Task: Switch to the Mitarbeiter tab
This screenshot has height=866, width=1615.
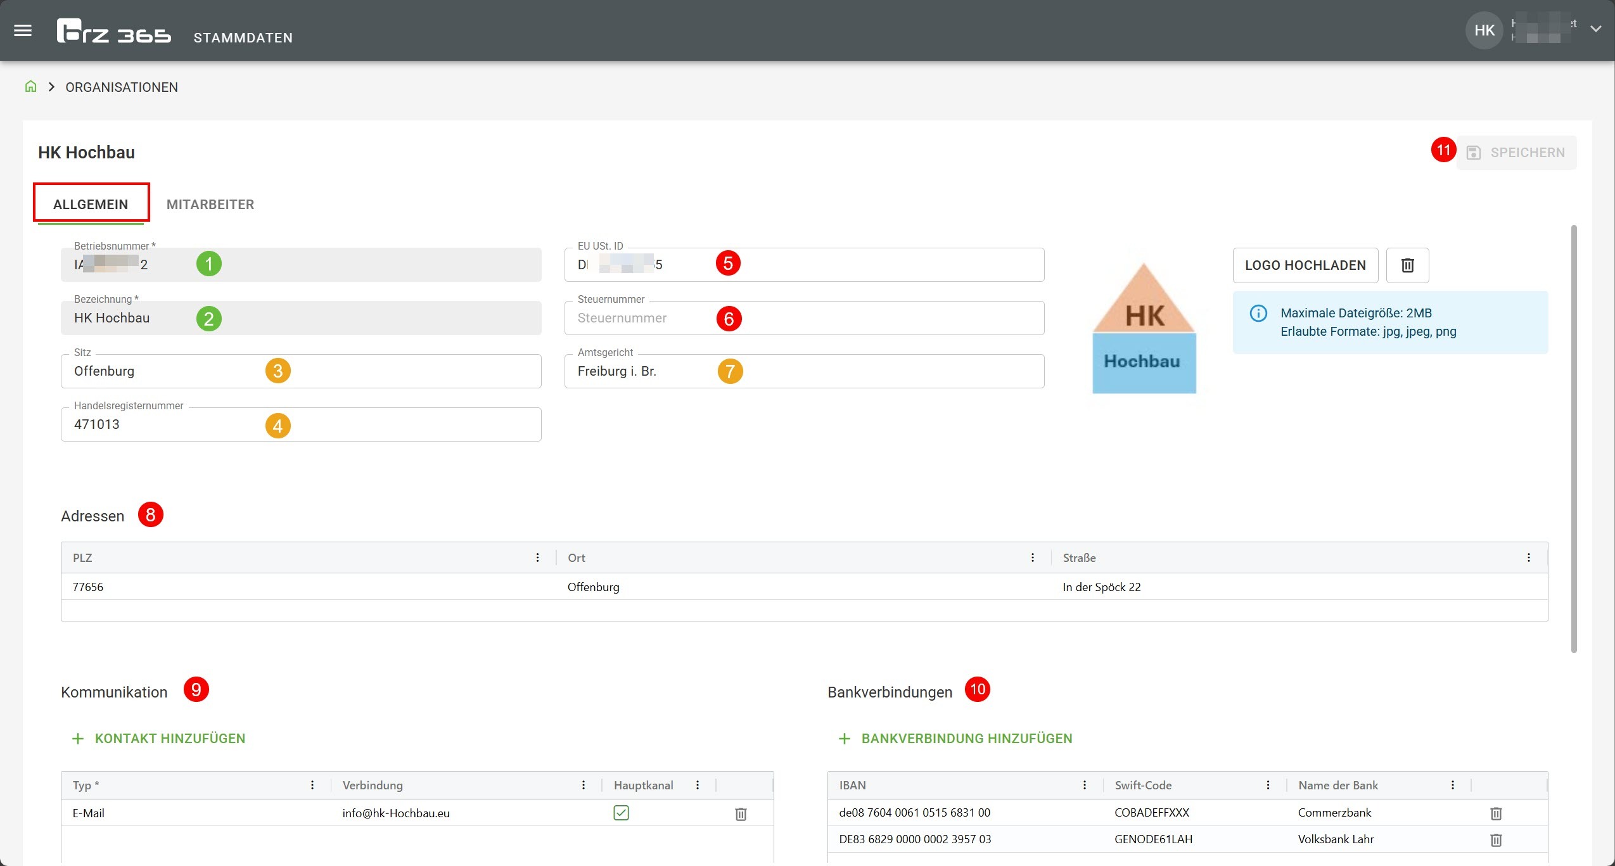Action: tap(210, 205)
